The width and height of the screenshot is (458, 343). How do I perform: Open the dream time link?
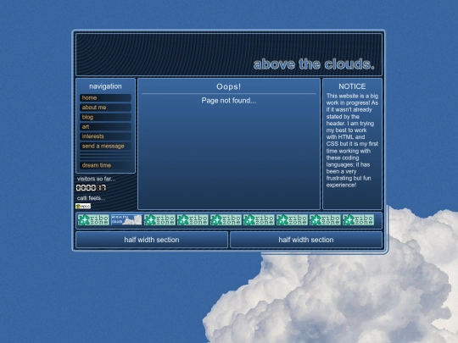[105, 165]
